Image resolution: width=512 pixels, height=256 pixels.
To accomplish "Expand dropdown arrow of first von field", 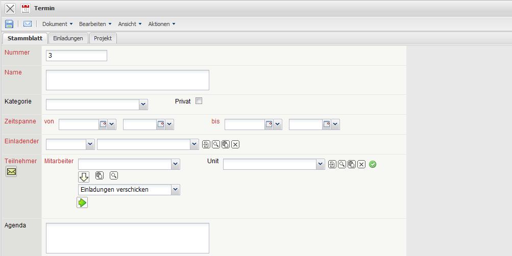I will 112,124.
